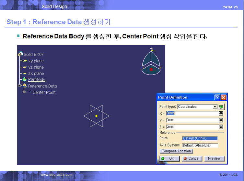Select yz plane label in tree
Viewport: 244px width, 181px height.
(x=36, y=67)
